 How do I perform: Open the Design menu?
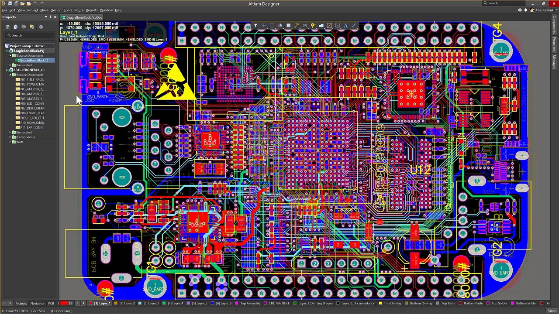click(x=56, y=10)
